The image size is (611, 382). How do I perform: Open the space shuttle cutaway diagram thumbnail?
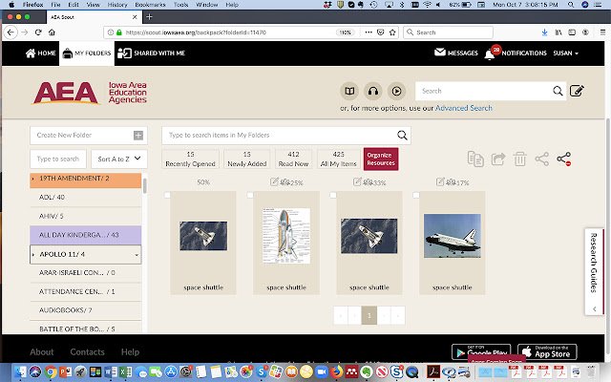coord(286,236)
